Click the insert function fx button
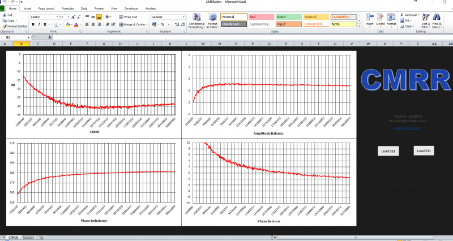 pyautogui.click(x=50, y=37)
